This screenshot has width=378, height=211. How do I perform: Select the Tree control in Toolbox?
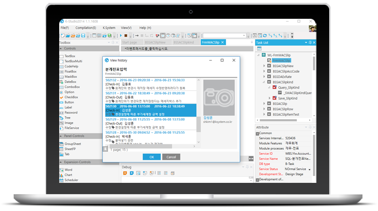pos(68,117)
